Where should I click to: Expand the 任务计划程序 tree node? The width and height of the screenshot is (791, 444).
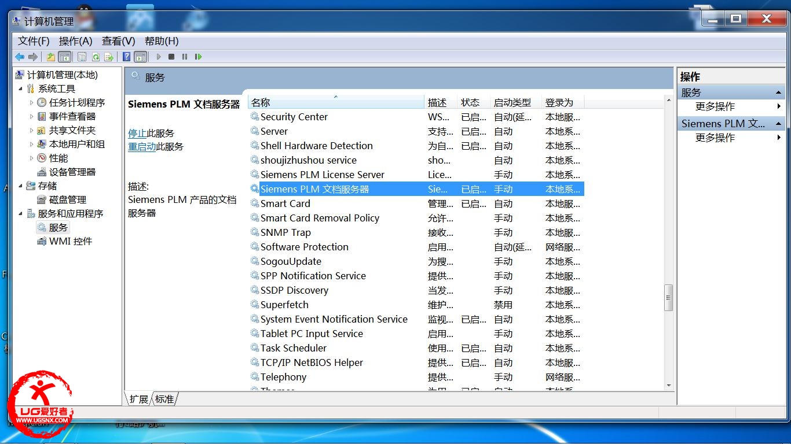[31, 103]
